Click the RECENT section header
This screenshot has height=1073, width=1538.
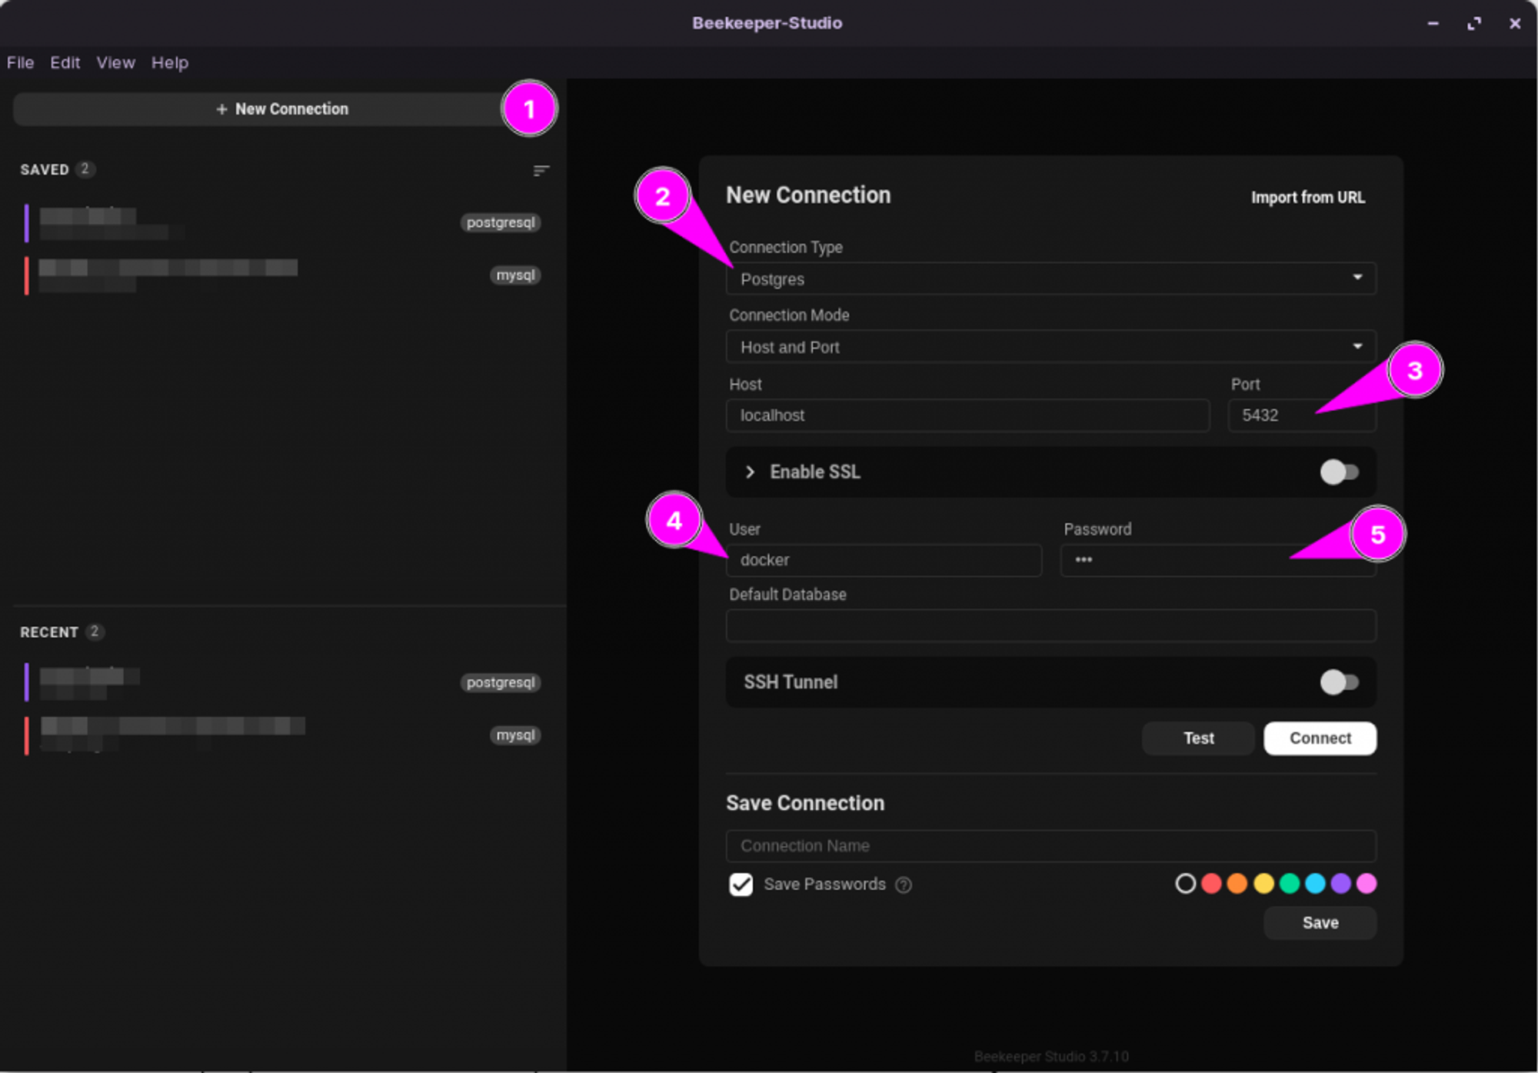coord(49,632)
